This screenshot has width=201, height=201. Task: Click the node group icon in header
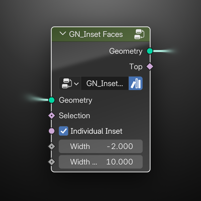click(139, 34)
